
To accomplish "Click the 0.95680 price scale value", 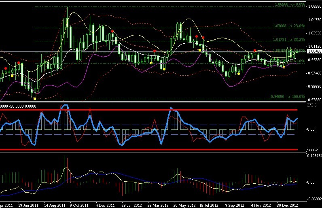I will coord(315,87).
